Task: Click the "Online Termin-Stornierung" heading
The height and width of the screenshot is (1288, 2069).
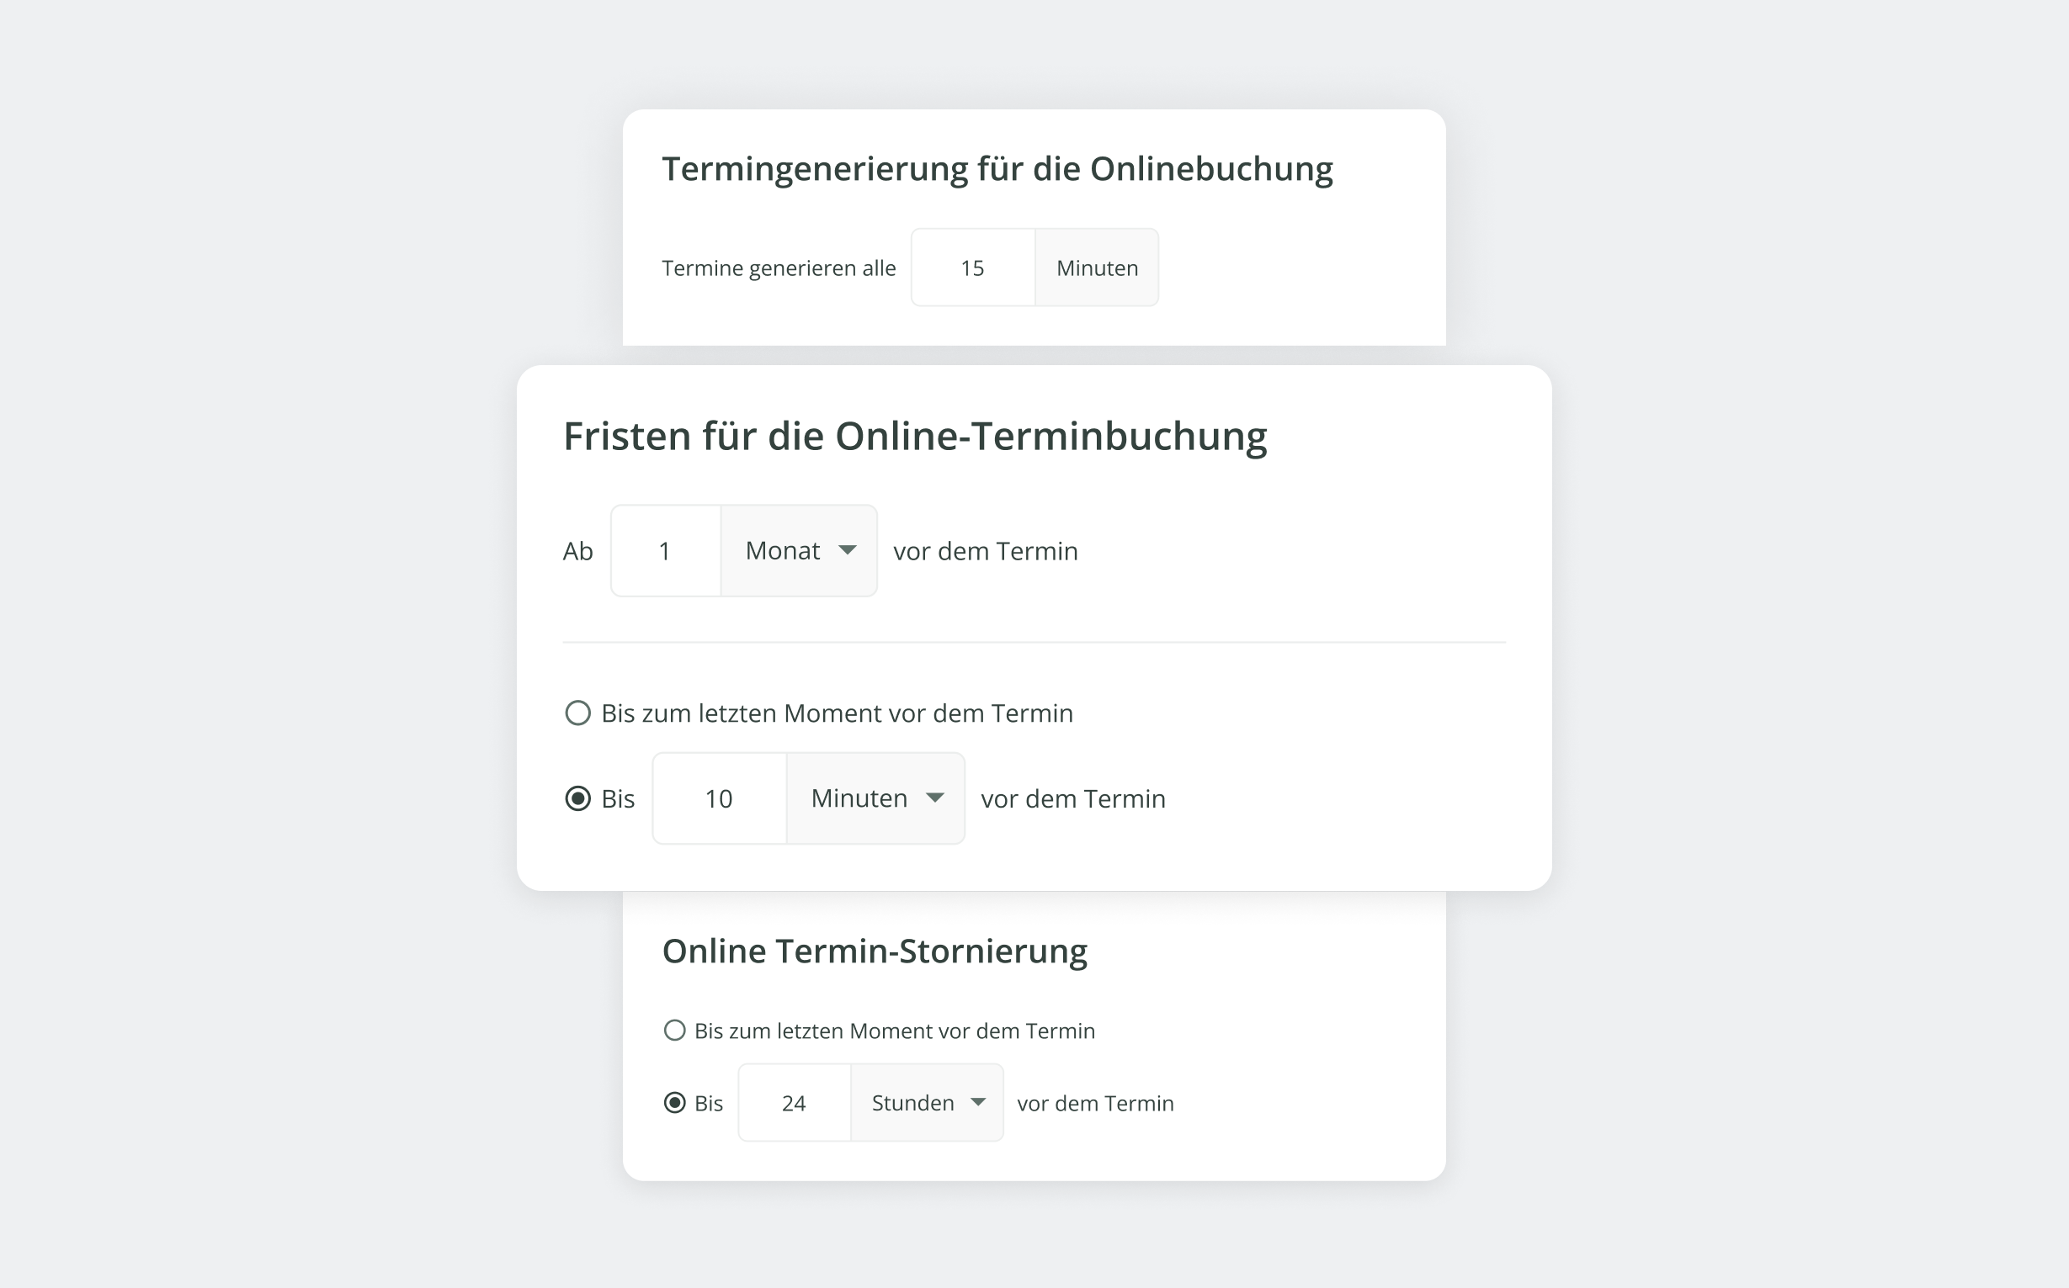Action: coord(875,951)
